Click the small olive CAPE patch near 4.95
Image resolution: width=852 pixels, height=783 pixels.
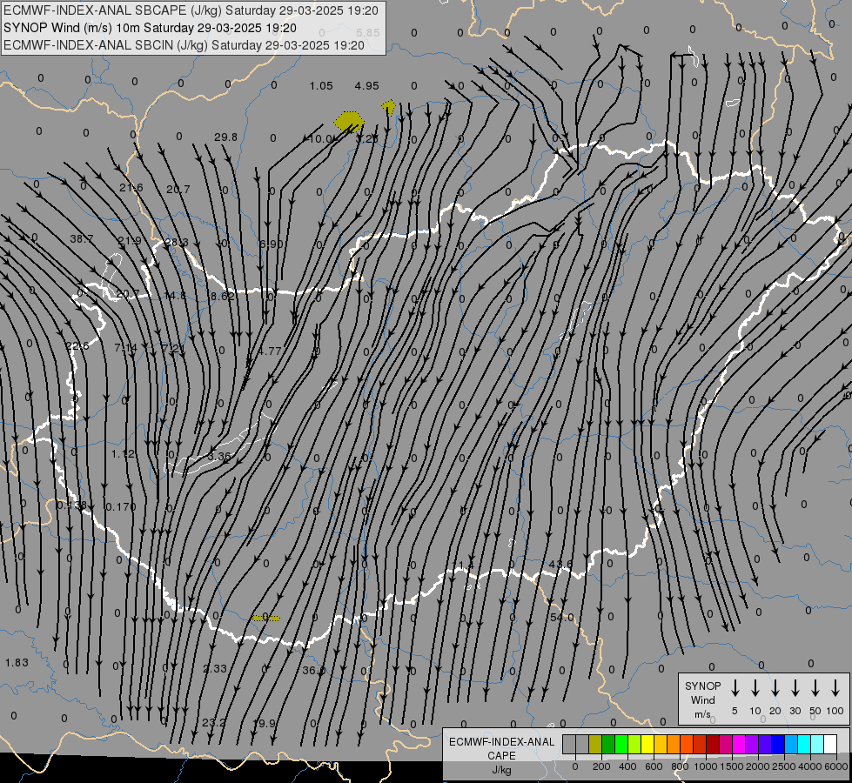(x=388, y=106)
